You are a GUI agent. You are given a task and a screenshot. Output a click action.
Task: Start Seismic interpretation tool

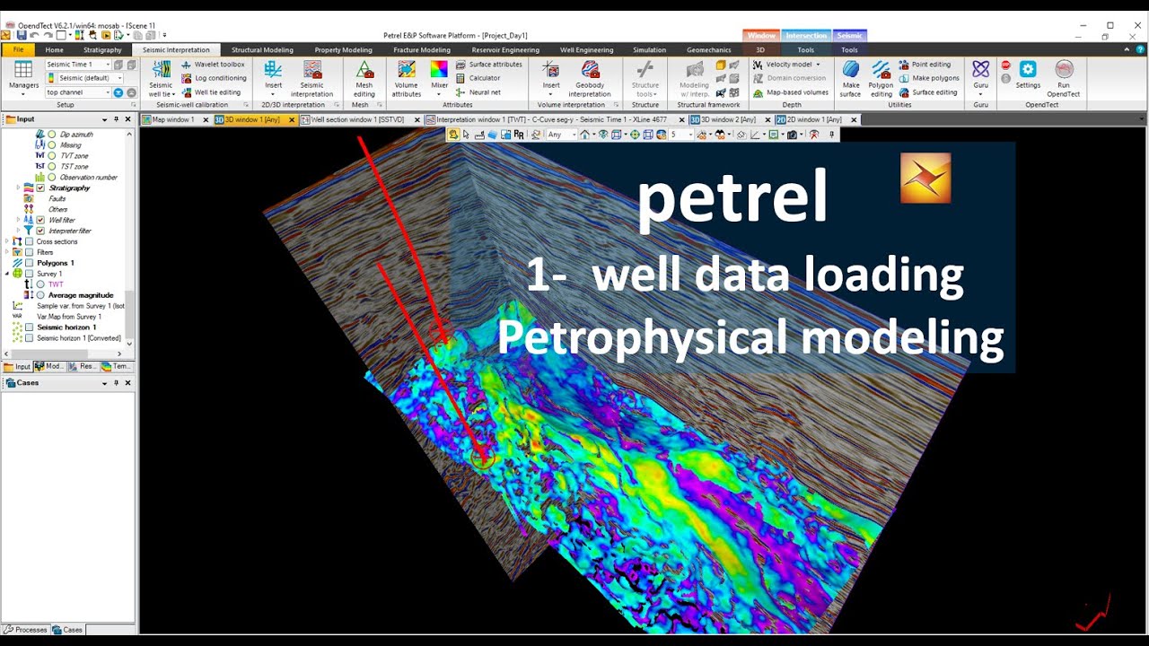coord(311,77)
